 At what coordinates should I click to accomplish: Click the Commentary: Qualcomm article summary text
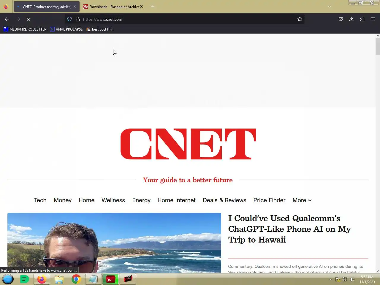[295, 269]
